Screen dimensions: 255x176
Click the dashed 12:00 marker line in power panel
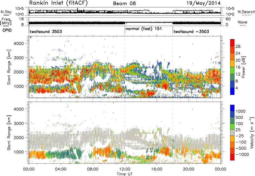(125, 67)
